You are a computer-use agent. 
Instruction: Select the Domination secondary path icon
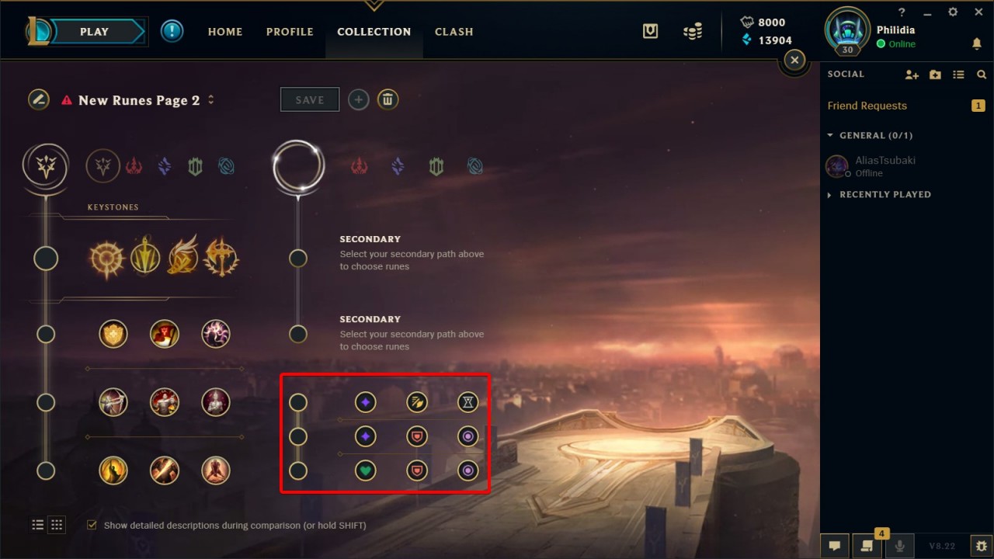pos(359,166)
